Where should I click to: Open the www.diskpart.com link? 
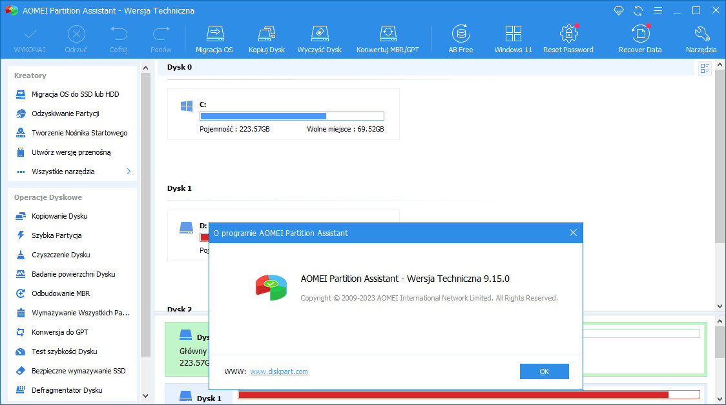(279, 372)
